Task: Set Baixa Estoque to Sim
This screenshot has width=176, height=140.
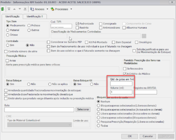Action: pos(7,84)
